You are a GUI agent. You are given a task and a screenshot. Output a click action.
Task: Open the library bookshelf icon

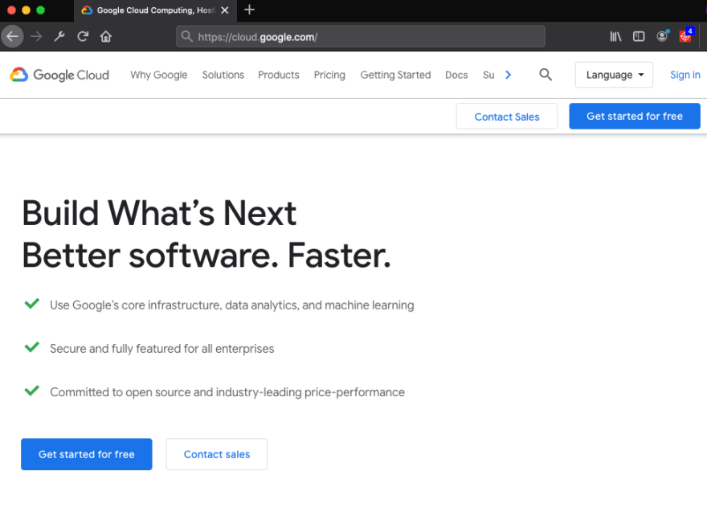[615, 36]
